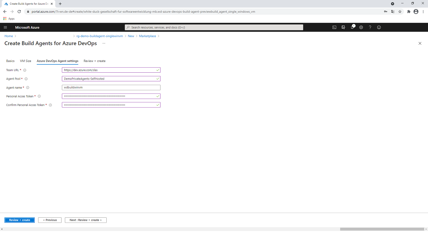The image size is (428, 240).
Task: Click Next : Review + create button
Action: click(86, 220)
